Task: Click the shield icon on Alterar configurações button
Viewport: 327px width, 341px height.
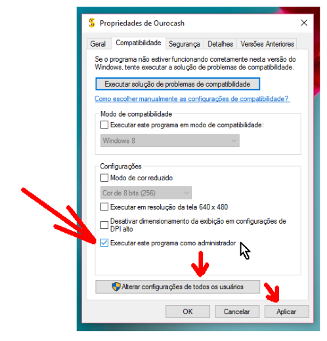Action: 116,287
